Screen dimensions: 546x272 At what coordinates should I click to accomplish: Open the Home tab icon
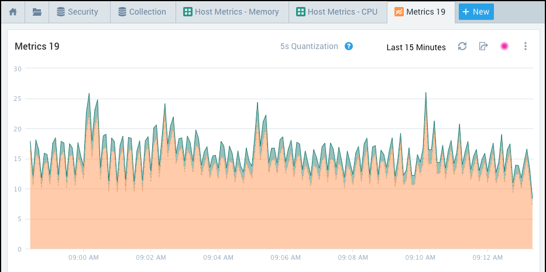pos(12,12)
